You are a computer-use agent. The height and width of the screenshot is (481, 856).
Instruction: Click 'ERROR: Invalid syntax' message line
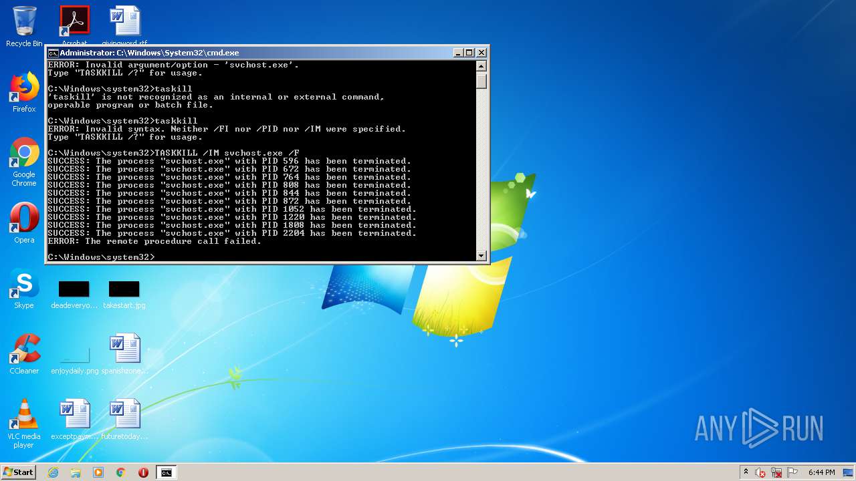pyautogui.click(x=227, y=129)
